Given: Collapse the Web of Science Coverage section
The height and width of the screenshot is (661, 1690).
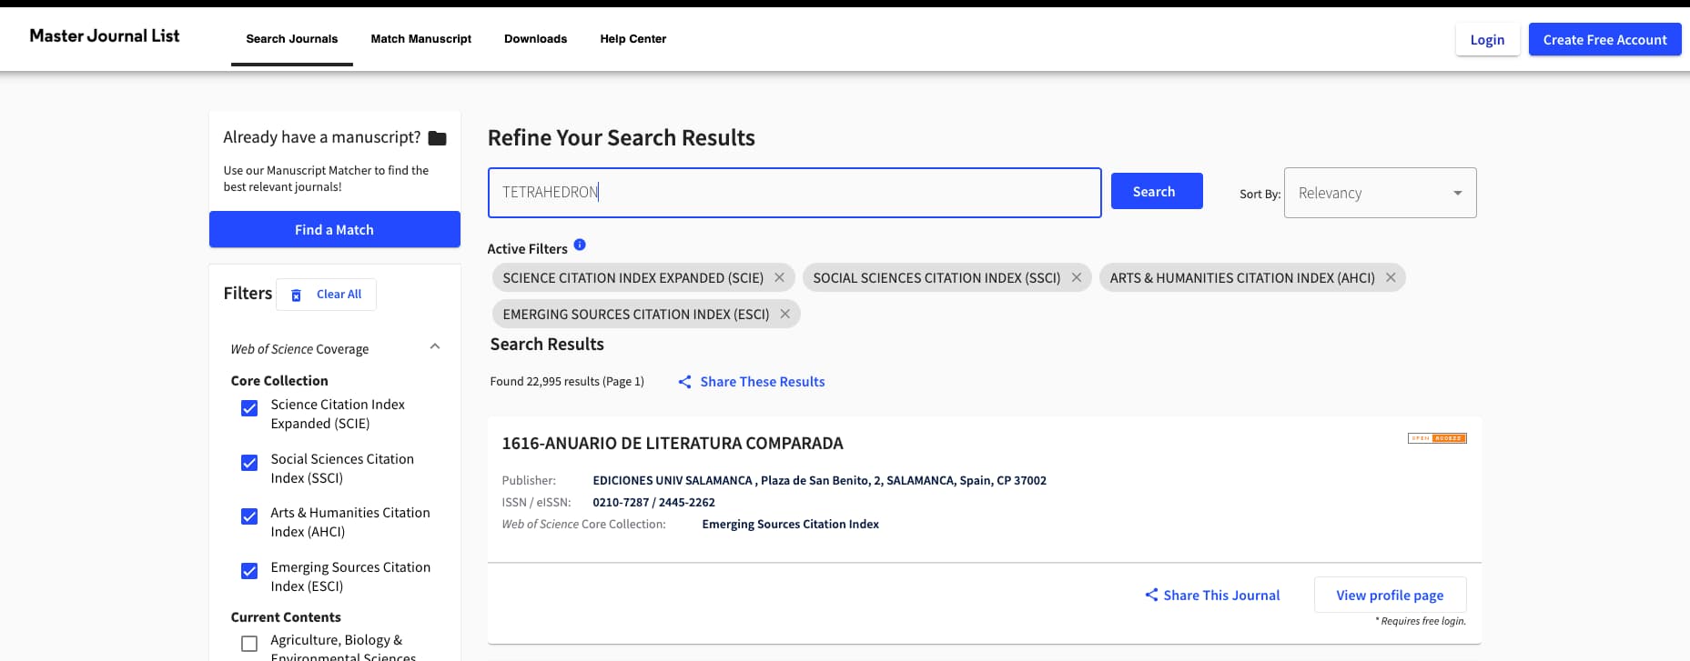Looking at the screenshot, I should pos(435,346).
